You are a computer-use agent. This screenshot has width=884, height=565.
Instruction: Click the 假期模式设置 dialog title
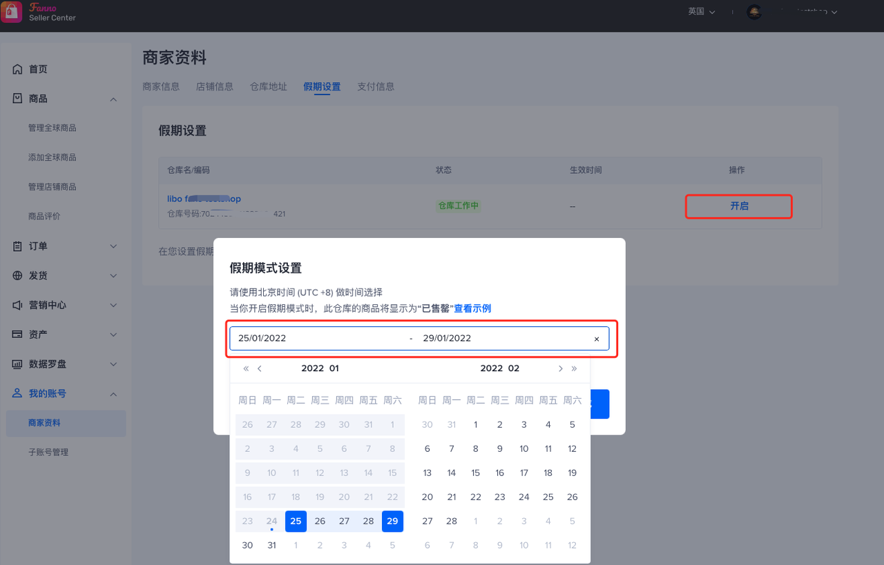pyautogui.click(x=266, y=268)
